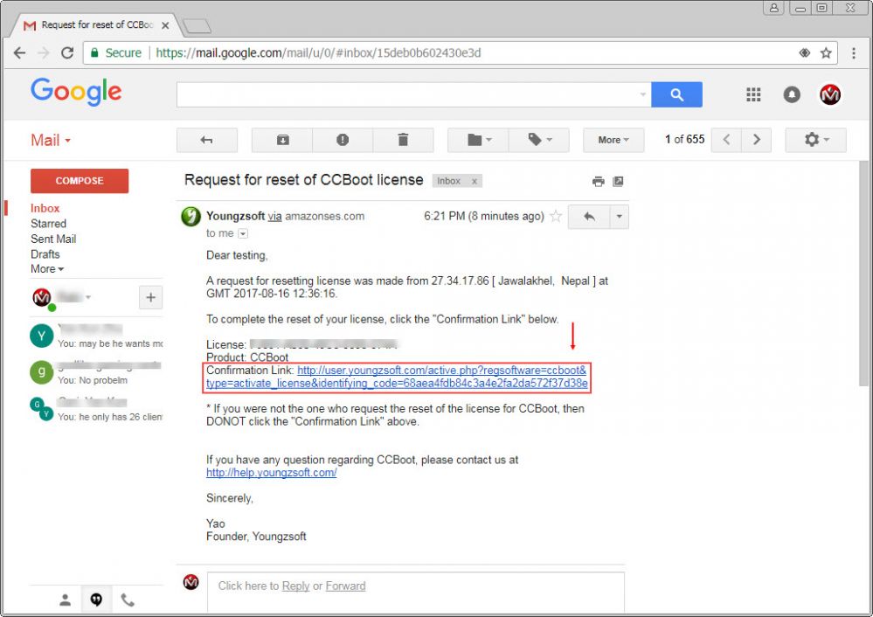Switch to the Hangouts conversations tab
Image resolution: width=873 pixels, height=617 pixels.
click(96, 600)
